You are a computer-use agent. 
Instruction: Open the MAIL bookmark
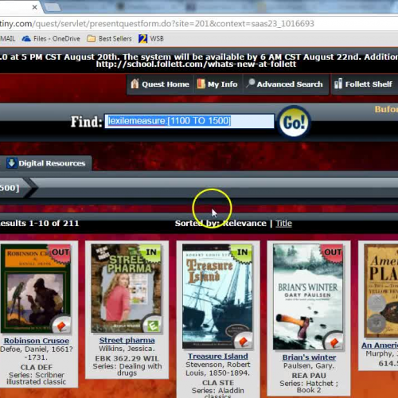pos(7,39)
